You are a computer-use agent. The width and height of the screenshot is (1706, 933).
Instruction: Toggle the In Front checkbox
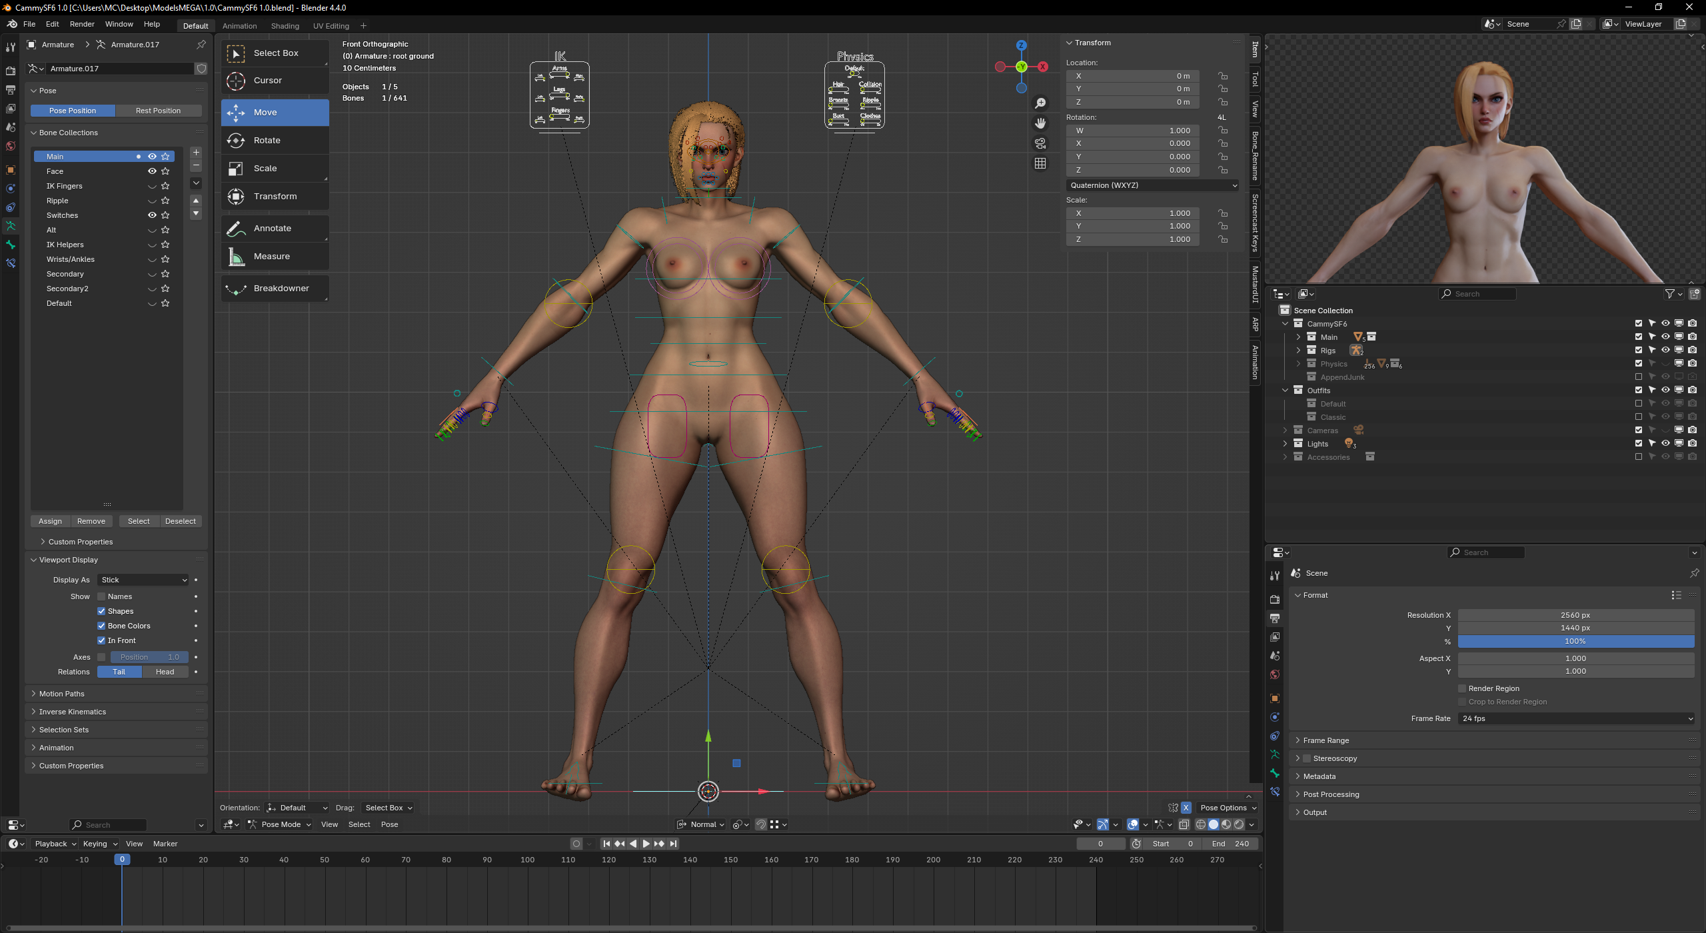pyautogui.click(x=101, y=640)
